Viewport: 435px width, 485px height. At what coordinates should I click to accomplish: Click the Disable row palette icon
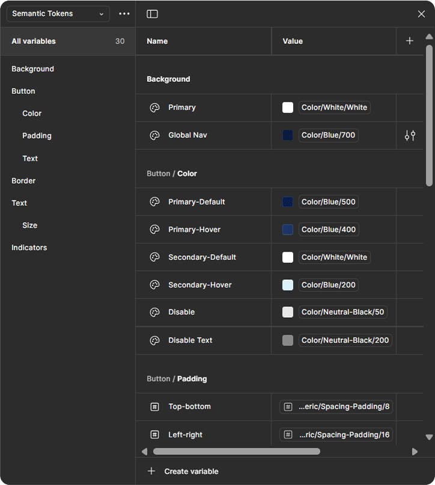(154, 312)
